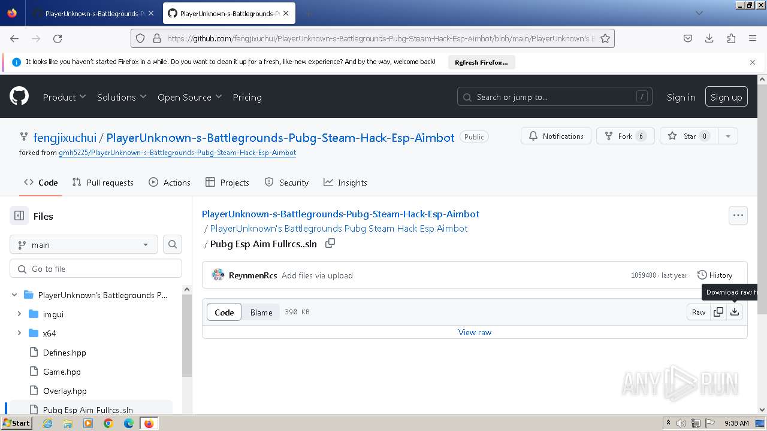Fork the repository
767x431 pixels.
(x=625, y=136)
